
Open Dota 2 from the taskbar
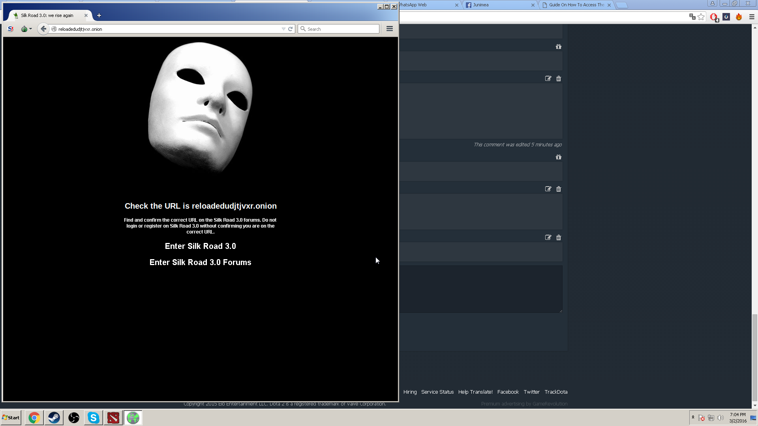(x=113, y=418)
